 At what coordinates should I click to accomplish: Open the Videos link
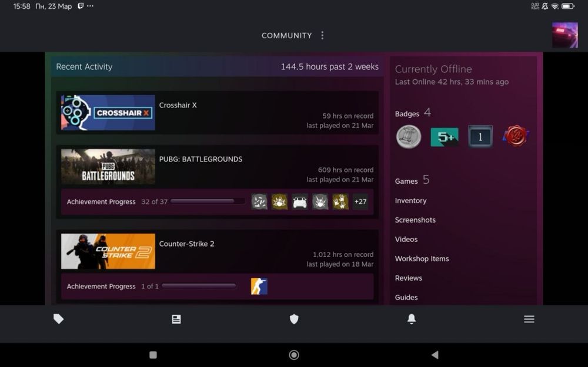tap(406, 240)
